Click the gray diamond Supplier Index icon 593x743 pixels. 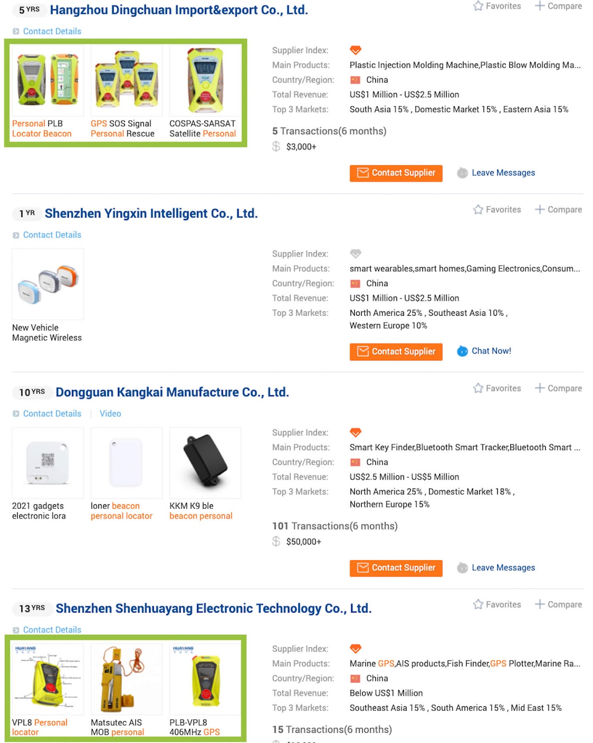[x=355, y=254]
